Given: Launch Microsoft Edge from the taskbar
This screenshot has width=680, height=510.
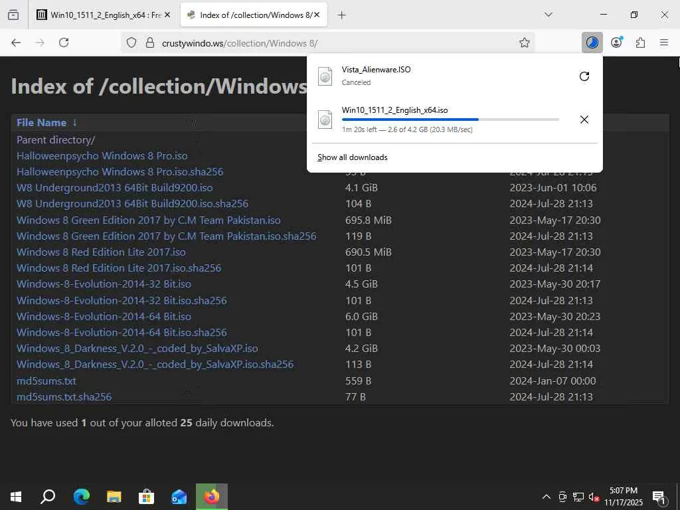Looking at the screenshot, I should click(82, 497).
